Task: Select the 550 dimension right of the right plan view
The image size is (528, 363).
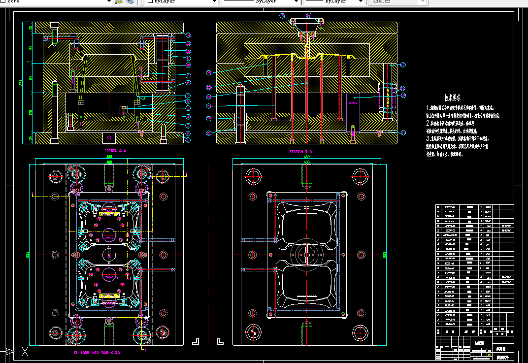Action: [385, 255]
